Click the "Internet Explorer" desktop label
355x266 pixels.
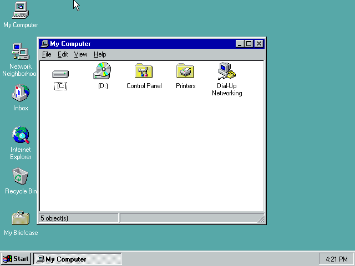21,153
